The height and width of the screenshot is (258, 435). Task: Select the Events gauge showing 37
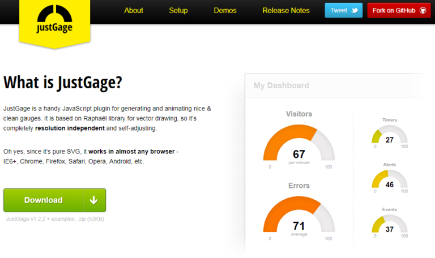(x=389, y=225)
